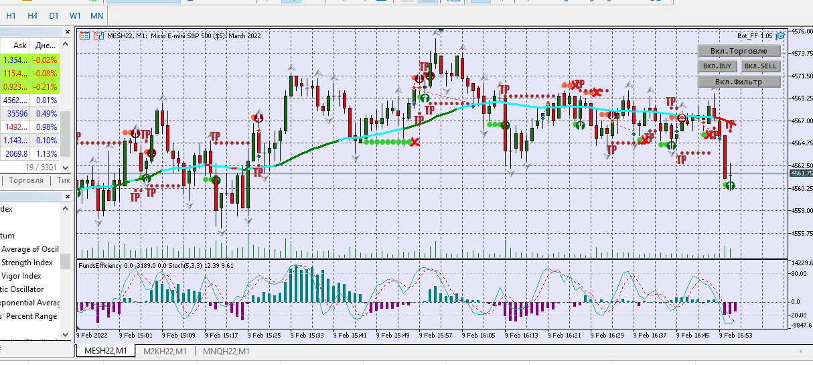Click the Depth of Market icon on chart
This screenshot has height=365, width=813.
click(x=84, y=36)
